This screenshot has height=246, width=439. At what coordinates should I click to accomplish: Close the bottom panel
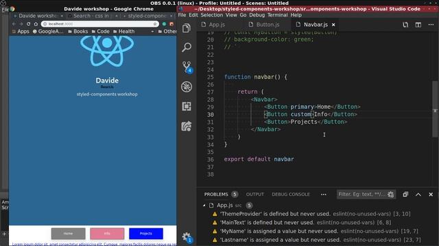pyautogui.click(x=431, y=194)
